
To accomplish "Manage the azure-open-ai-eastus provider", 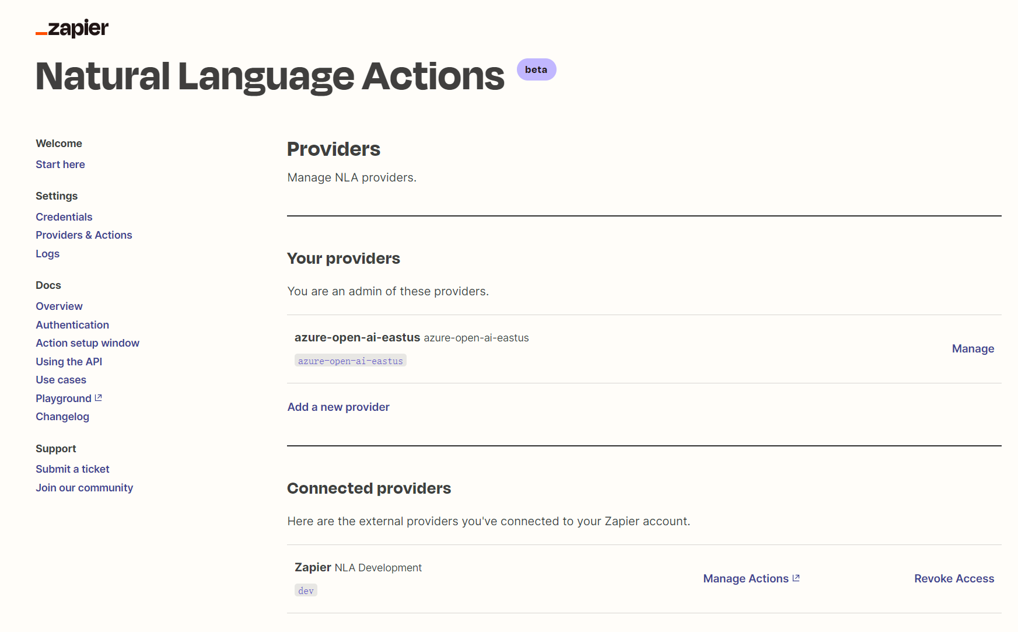I will point(973,349).
